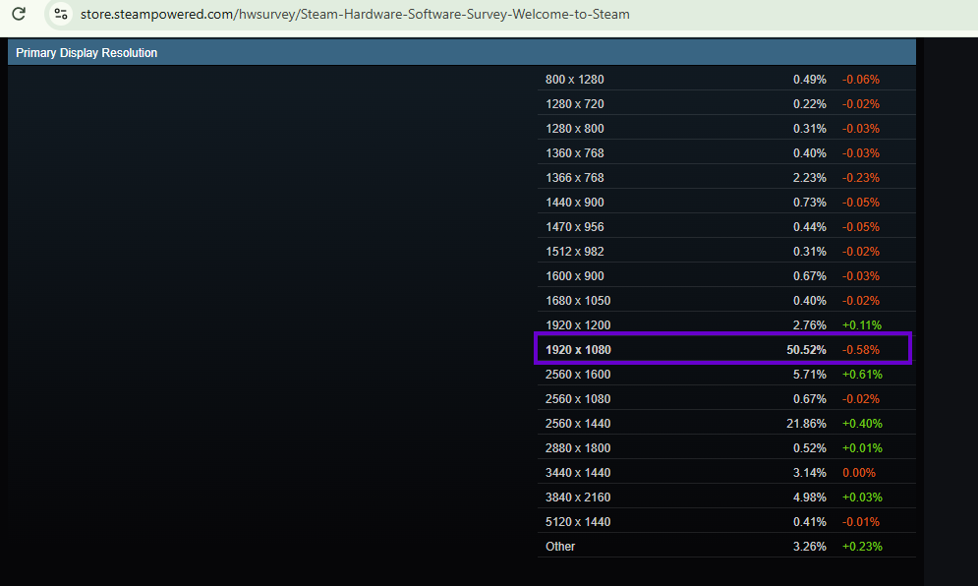This screenshot has height=586, width=978.
Task: Select the 1920 x 1080 row label
Action: point(578,349)
